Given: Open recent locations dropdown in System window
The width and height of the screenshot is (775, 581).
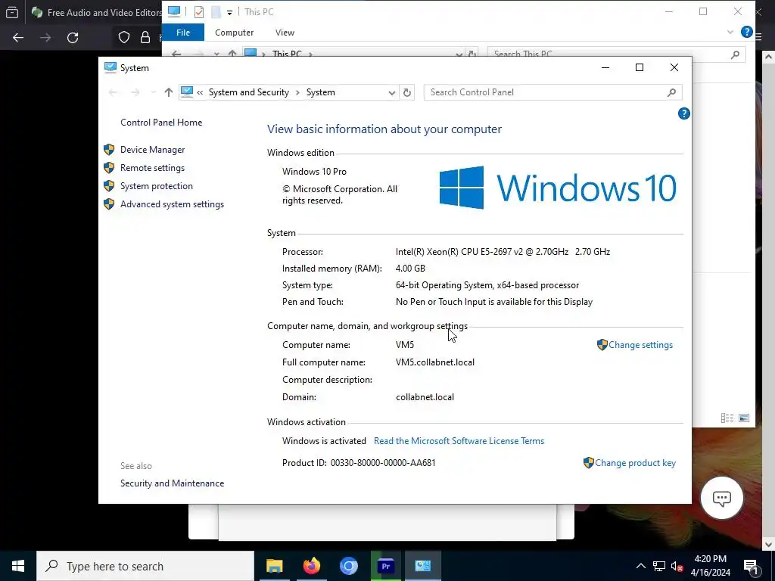Looking at the screenshot, I should click(x=153, y=92).
